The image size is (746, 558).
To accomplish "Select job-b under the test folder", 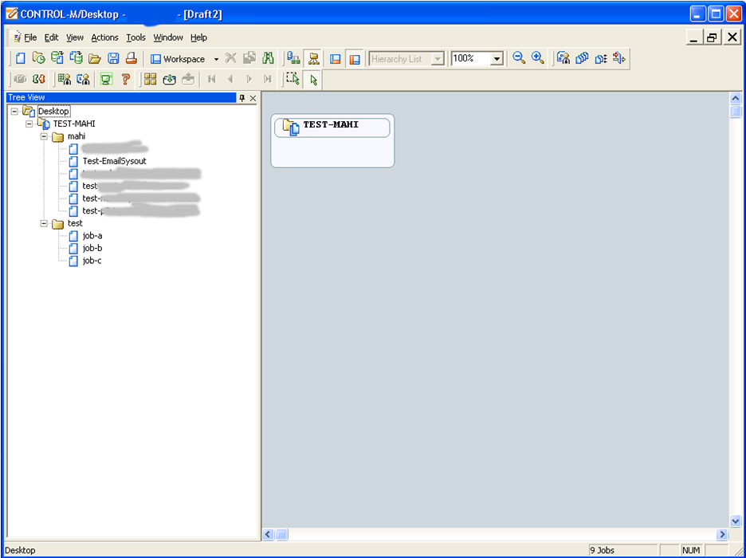I will [90, 248].
